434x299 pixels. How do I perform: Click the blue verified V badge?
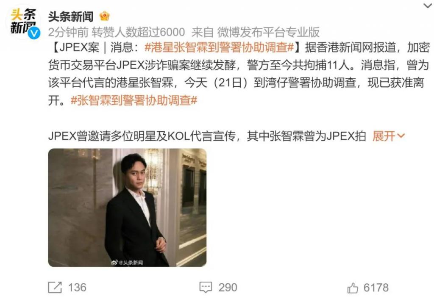tap(34, 33)
